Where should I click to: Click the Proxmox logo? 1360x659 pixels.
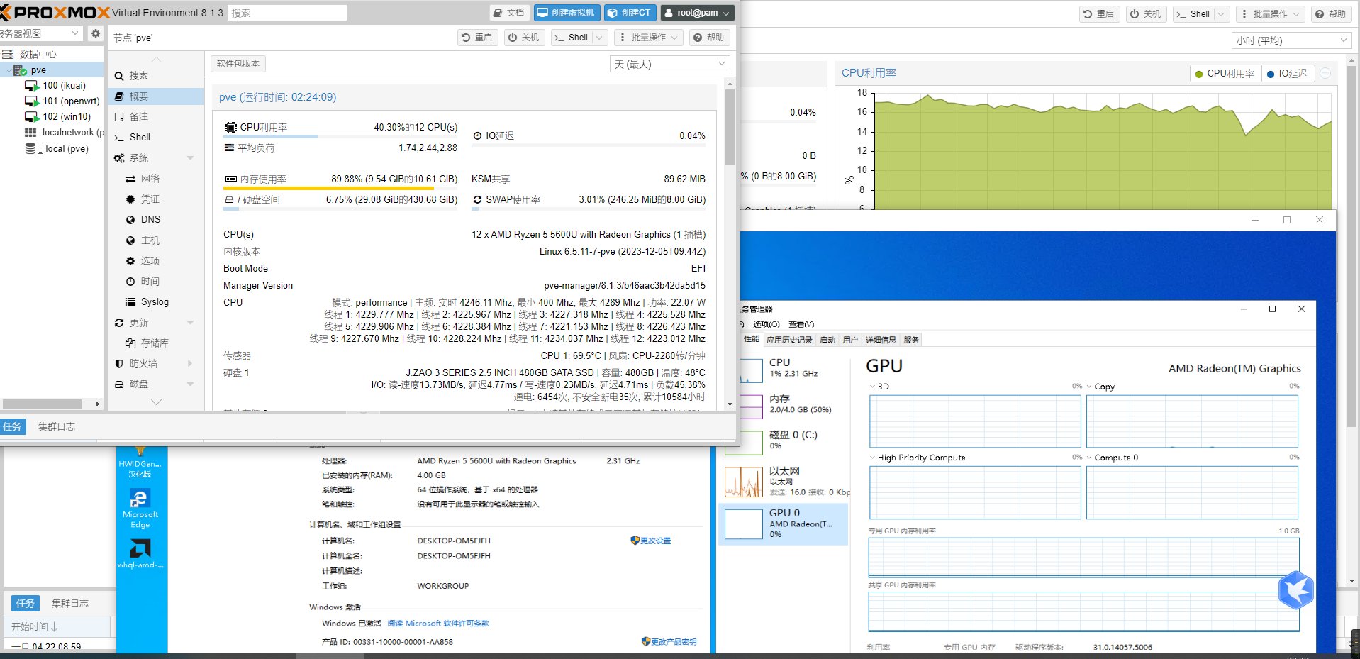pos(55,12)
